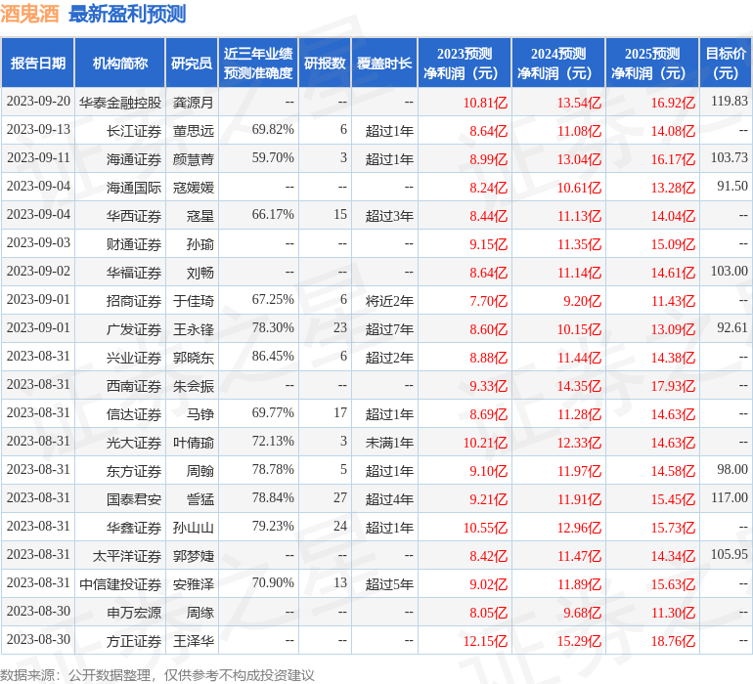Click analyst name 颜慧菁
Viewport: 753px width, 684px height.
point(194,158)
